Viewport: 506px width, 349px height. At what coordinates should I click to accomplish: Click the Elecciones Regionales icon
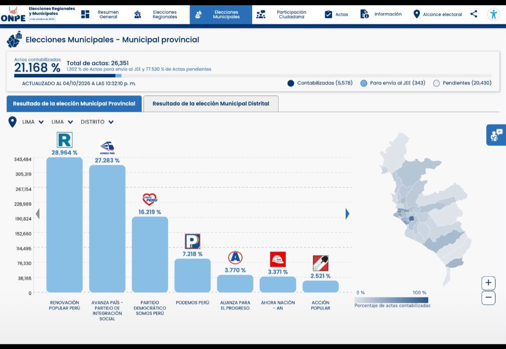(138, 15)
